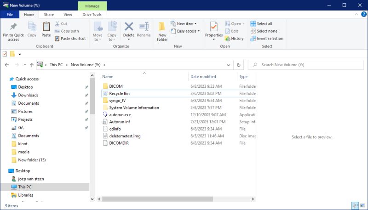The image size is (368, 210).
Task: Click Invert selection
Action: pos(267,39)
